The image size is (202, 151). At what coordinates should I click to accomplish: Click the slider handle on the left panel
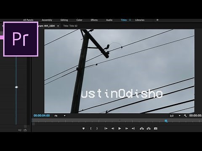tap(16, 87)
